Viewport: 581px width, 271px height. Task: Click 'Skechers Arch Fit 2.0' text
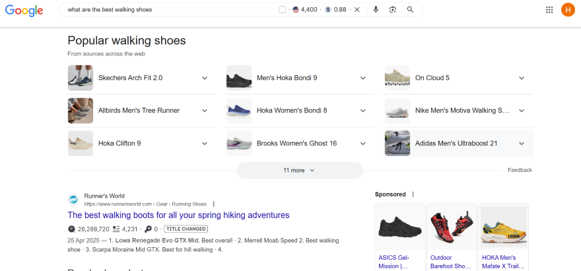(x=131, y=78)
